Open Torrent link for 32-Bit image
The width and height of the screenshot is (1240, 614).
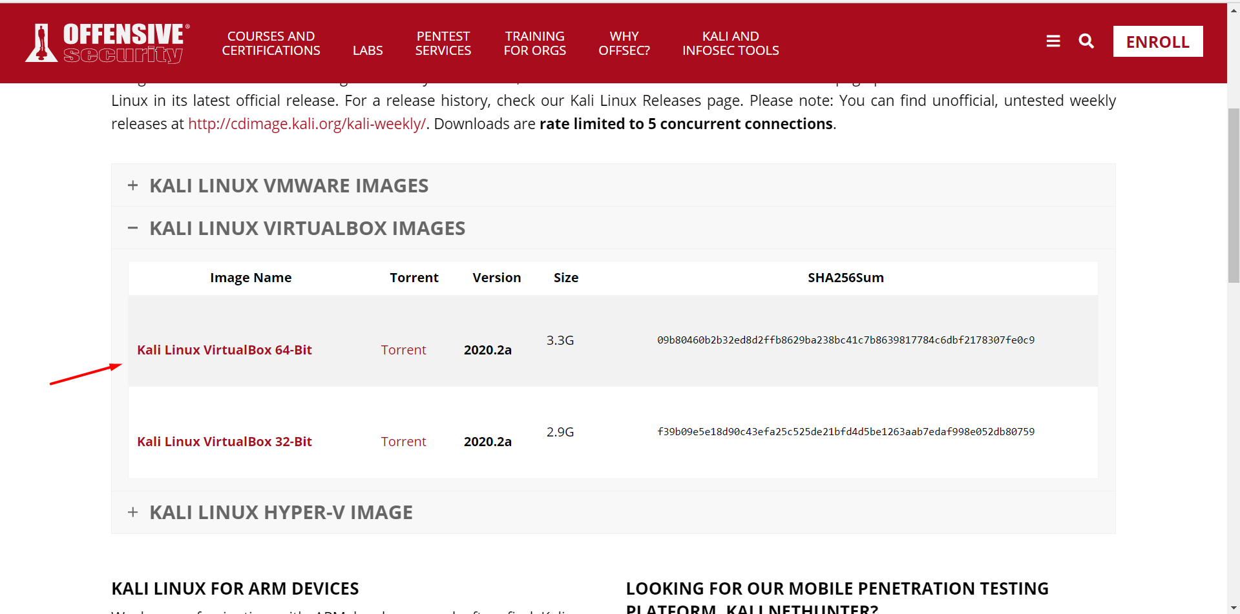pyautogui.click(x=404, y=442)
